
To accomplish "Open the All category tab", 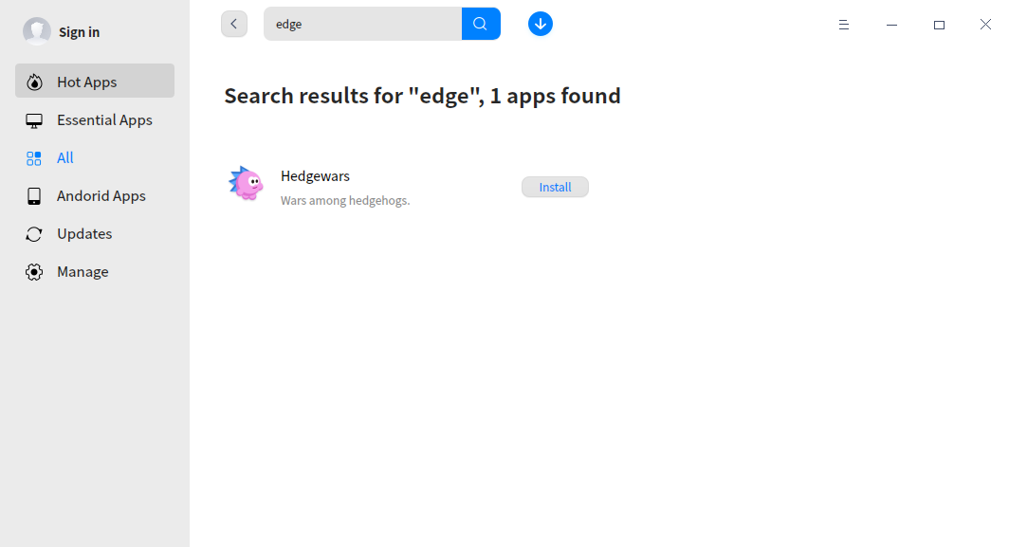I will pyautogui.click(x=64, y=157).
